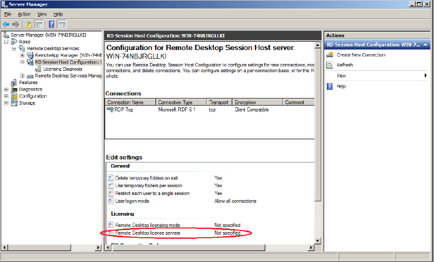Click the 'Client Compatible' encryption cell
Screen dimensions: 434x262
[x=252, y=110]
